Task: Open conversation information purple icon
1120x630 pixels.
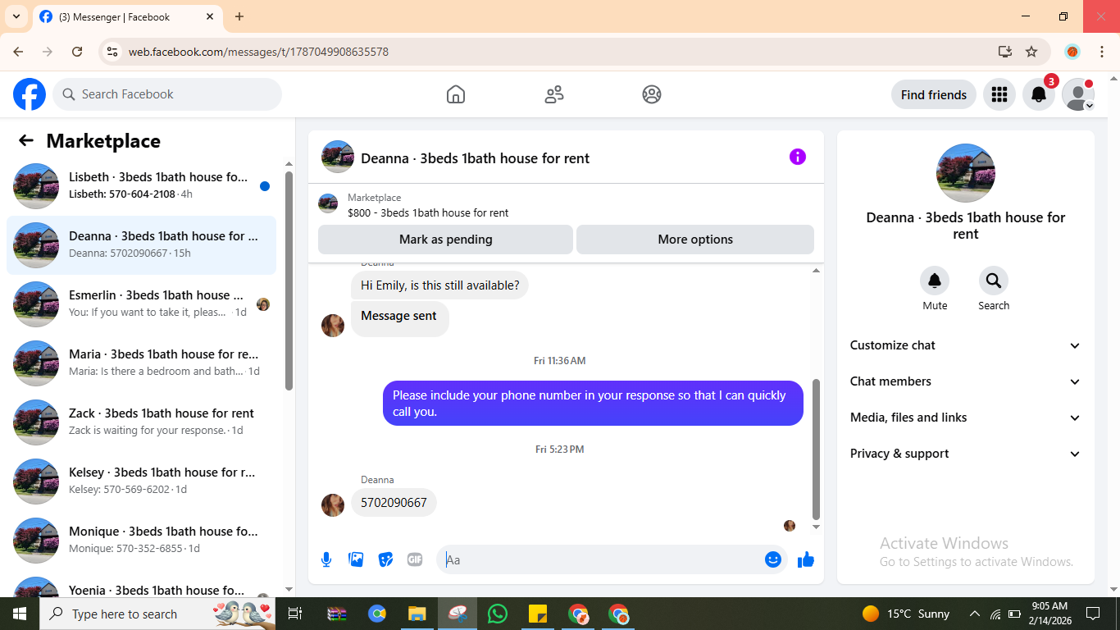Action: [x=798, y=157]
